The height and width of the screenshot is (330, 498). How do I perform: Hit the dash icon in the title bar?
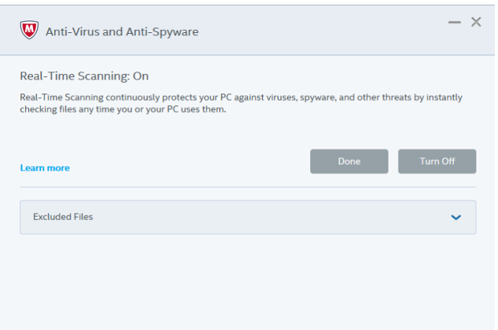tap(455, 22)
